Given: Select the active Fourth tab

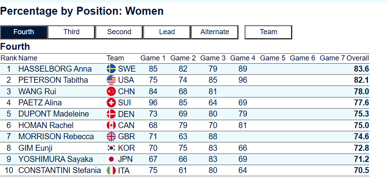Looking at the screenshot, I should coord(24,32).
